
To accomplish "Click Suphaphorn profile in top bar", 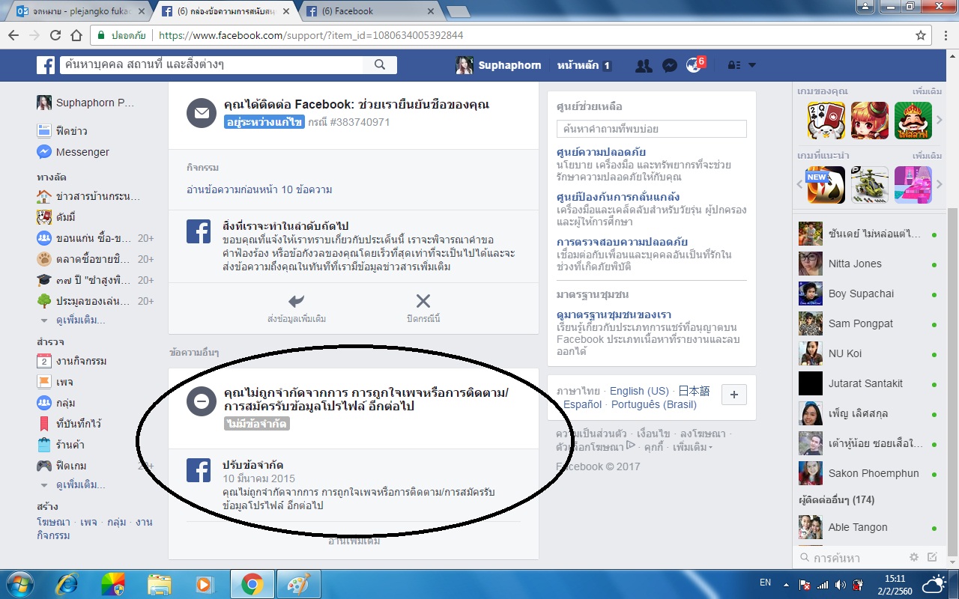I will pos(498,65).
